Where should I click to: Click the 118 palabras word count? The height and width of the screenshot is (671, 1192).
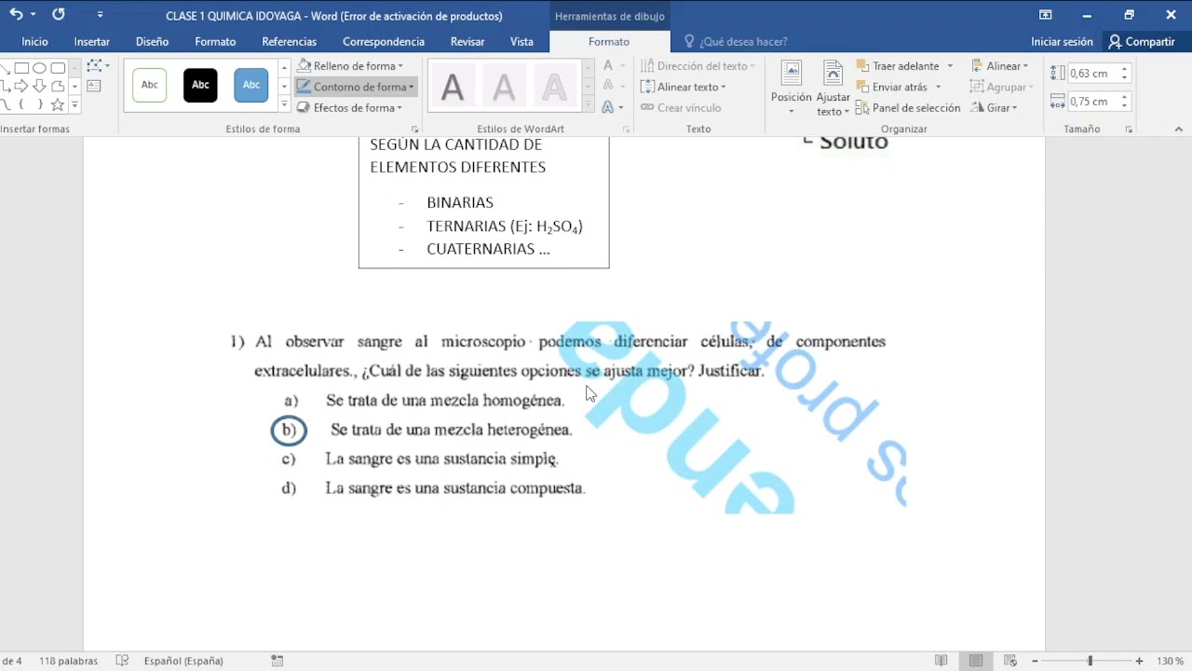point(68,661)
